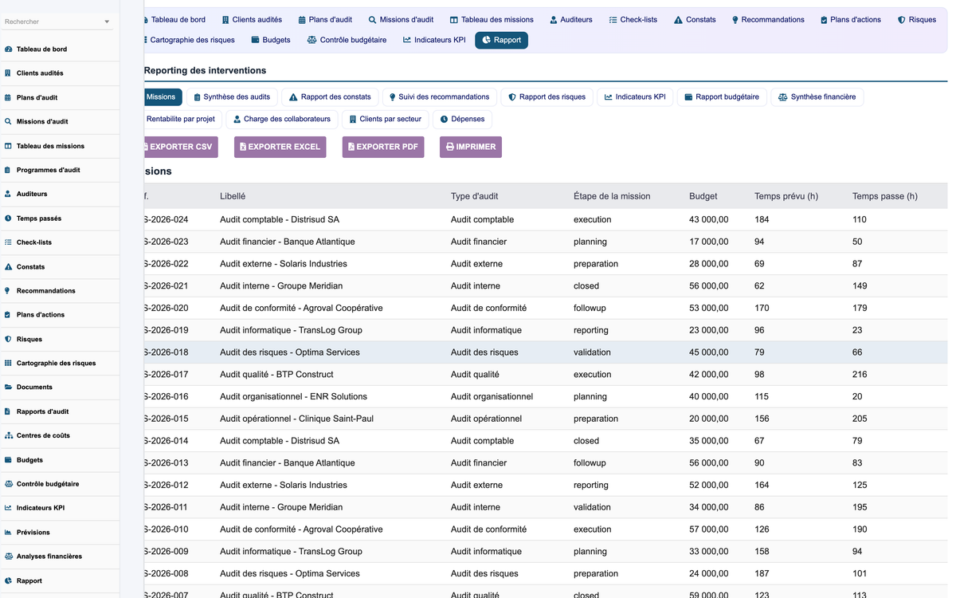
Task: Open Analyses financières in sidebar
Action: click(60, 557)
